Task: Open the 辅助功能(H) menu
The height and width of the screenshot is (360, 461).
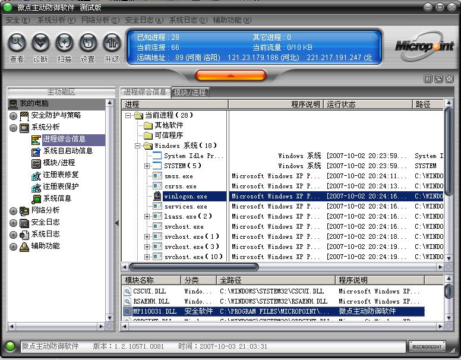Action: click(232, 20)
